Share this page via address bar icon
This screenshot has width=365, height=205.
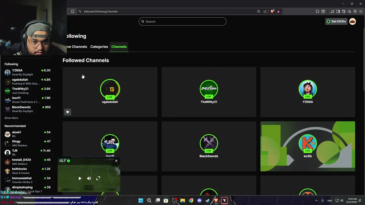pos(265,11)
